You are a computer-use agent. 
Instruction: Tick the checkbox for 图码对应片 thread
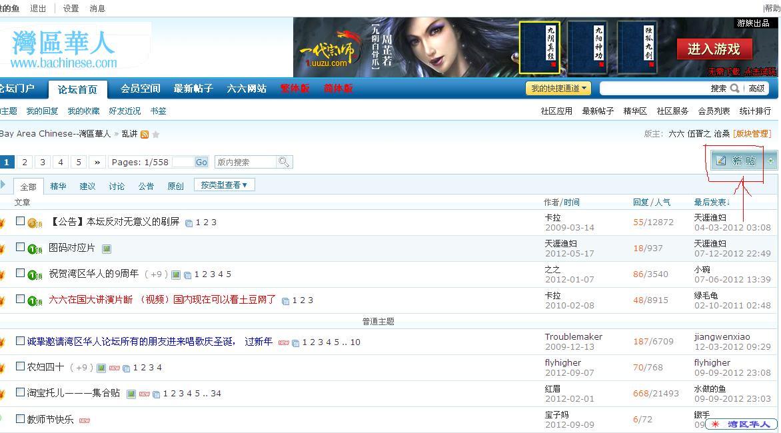(20, 247)
